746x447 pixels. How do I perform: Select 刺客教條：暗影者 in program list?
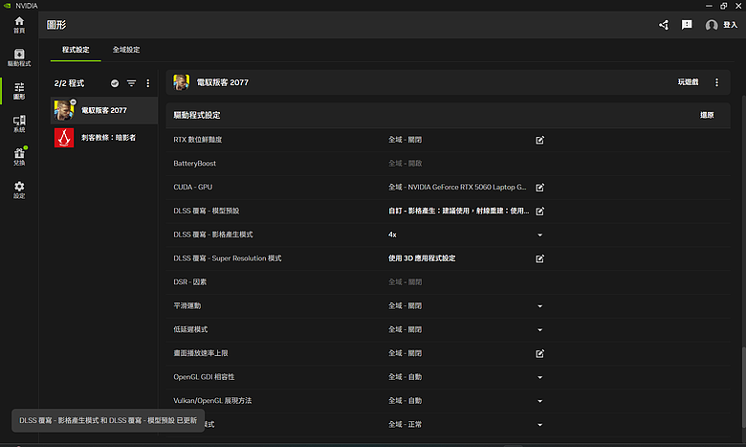coord(104,138)
